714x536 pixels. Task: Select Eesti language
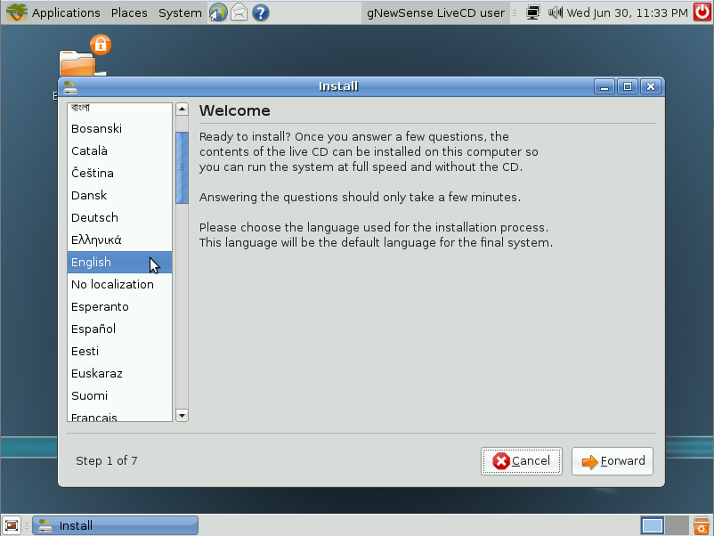(x=120, y=352)
